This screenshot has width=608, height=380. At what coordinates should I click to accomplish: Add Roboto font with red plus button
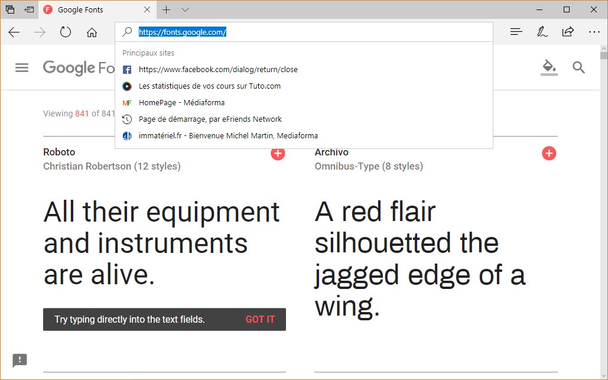[x=278, y=154]
